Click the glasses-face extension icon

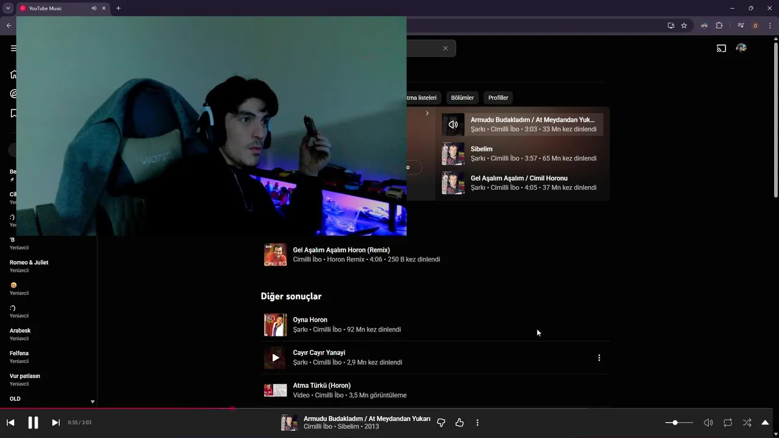tap(704, 26)
